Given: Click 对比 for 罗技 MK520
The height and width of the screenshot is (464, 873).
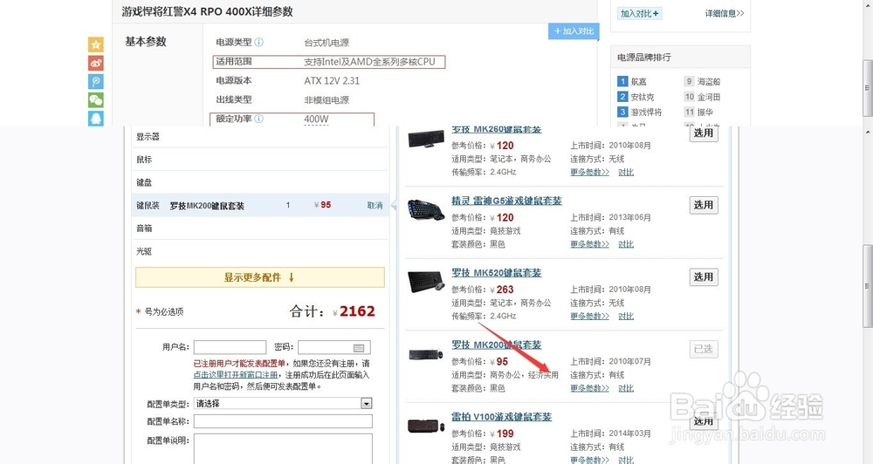Looking at the screenshot, I should click(x=626, y=316).
